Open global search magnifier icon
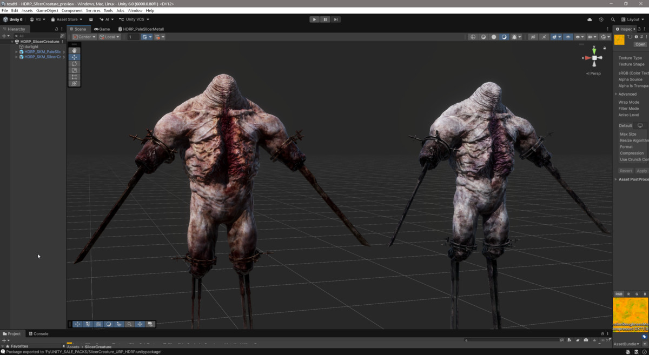The height and width of the screenshot is (355, 649). tap(613, 19)
